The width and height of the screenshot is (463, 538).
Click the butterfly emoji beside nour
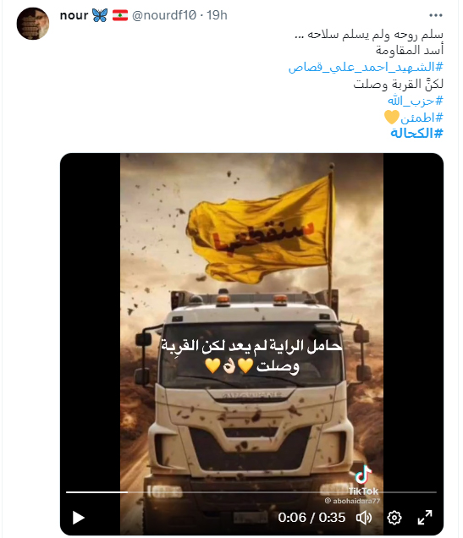[x=100, y=15]
